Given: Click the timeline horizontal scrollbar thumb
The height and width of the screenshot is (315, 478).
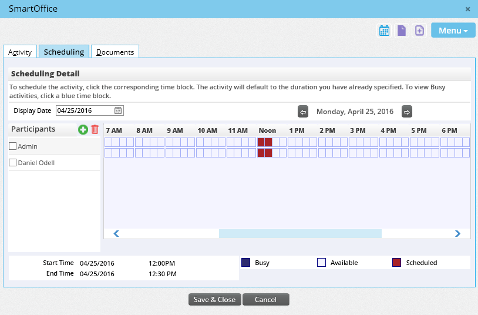Looking at the screenshot, I should (300, 233).
